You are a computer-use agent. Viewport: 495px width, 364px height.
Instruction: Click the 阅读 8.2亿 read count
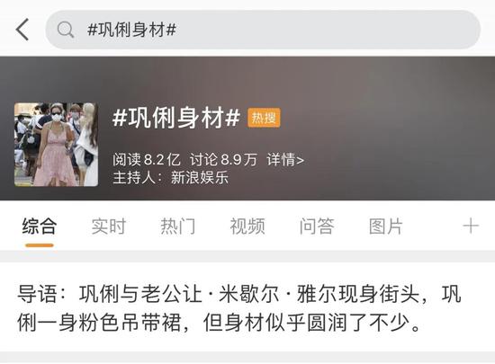pyautogui.click(x=147, y=159)
